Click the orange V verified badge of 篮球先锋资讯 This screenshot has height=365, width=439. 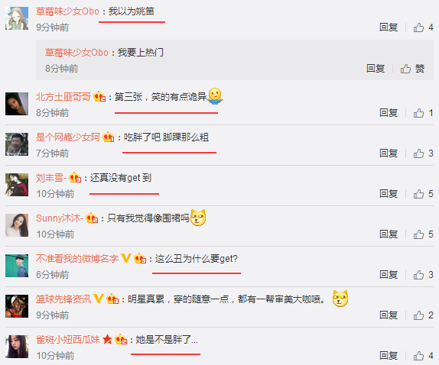click(99, 299)
